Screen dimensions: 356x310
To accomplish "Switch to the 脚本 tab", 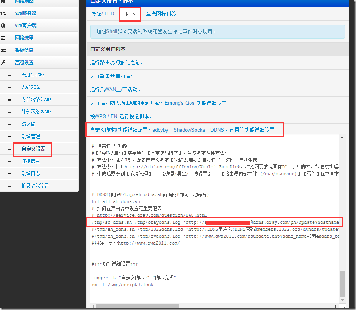I will [x=130, y=13].
